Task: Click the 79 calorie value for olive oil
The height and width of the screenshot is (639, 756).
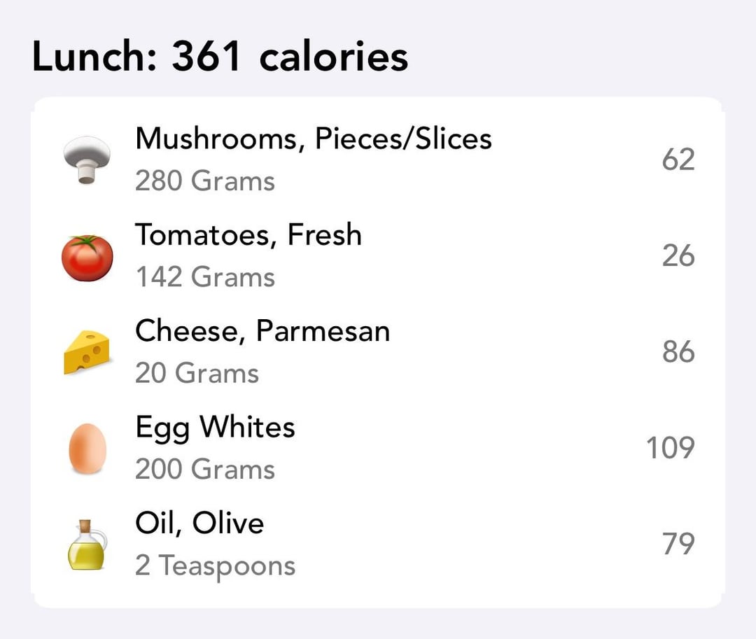Action: [678, 544]
